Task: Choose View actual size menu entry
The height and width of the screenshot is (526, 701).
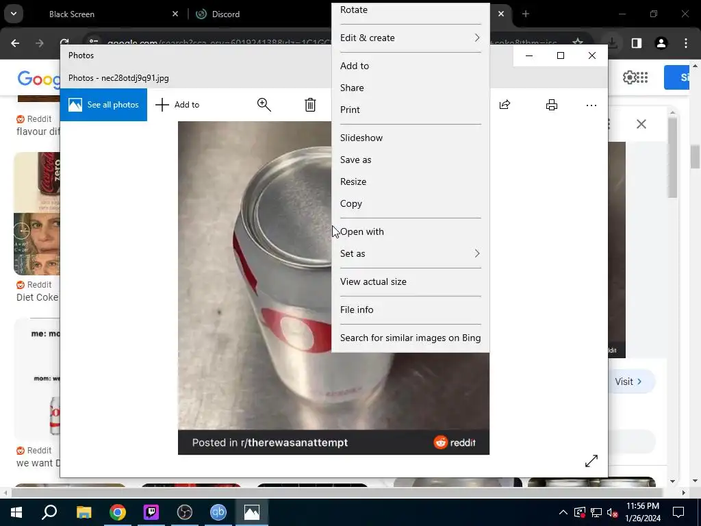Action: click(x=410, y=281)
